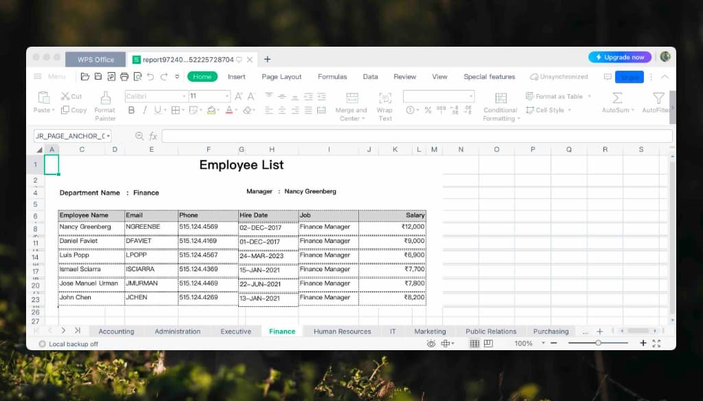This screenshot has height=401, width=703.
Task: Click the user avatar icon
Action: pos(665,56)
